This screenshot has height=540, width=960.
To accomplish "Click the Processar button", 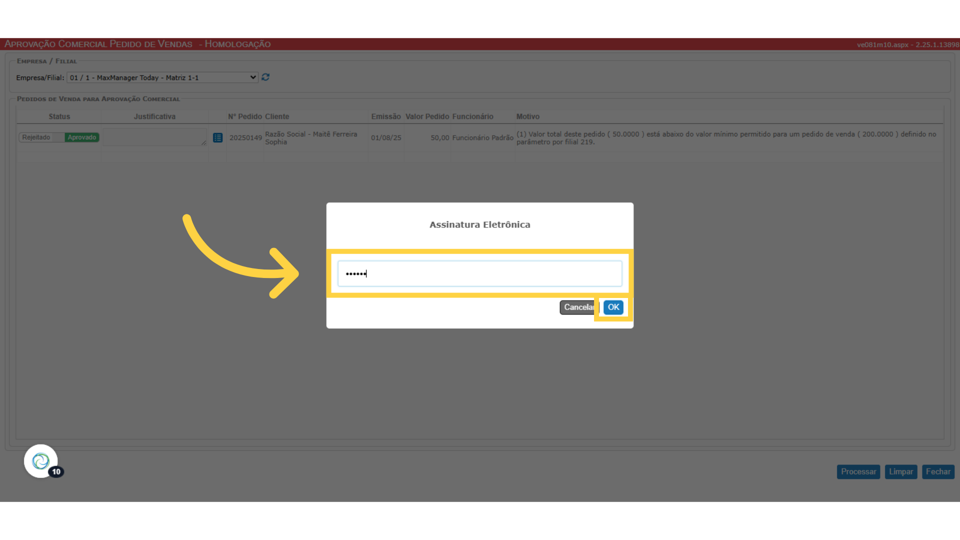I will coord(858,471).
